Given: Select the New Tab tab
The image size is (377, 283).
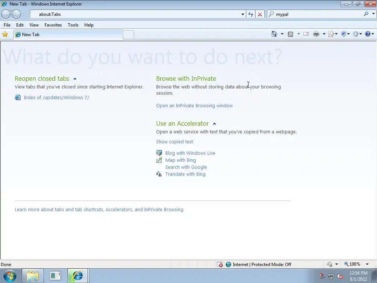Looking at the screenshot, I should pos(68,35).
